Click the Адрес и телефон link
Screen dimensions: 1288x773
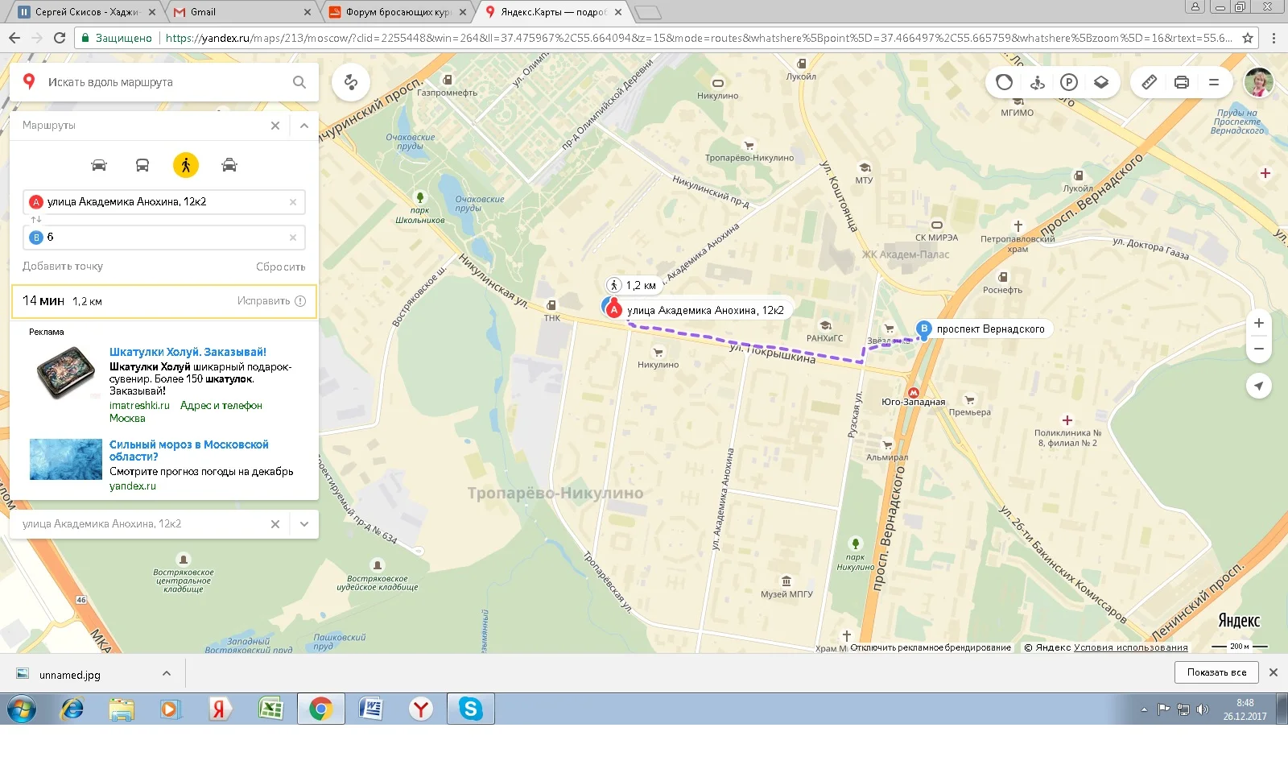pyautogui.click(x=221, y=406)
